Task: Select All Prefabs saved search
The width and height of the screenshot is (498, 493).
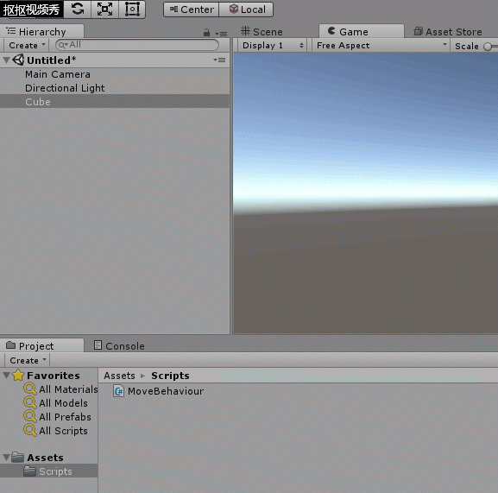Action: point(58,417)
